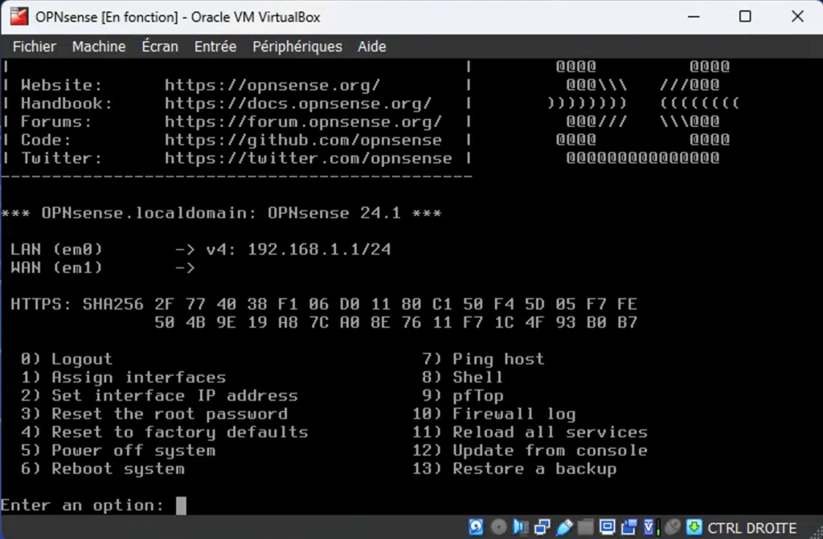Open the Aide menu

pos(371,47)
